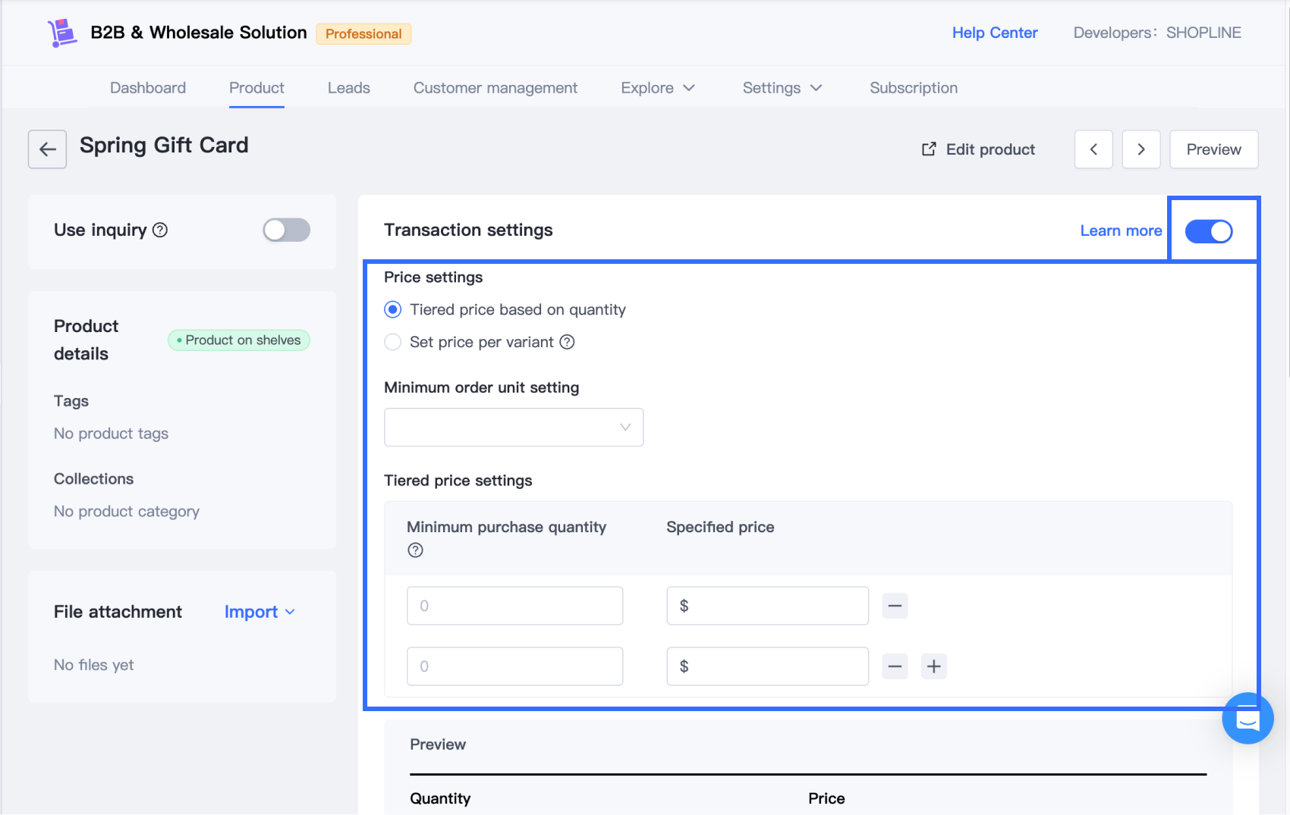
Task: Click help icon next to Set price per variant
Action: click(568, 342)
